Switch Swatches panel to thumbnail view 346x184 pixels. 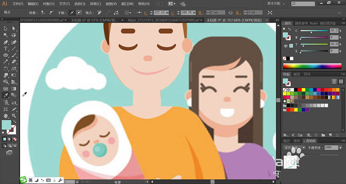[x=341, y=81]
